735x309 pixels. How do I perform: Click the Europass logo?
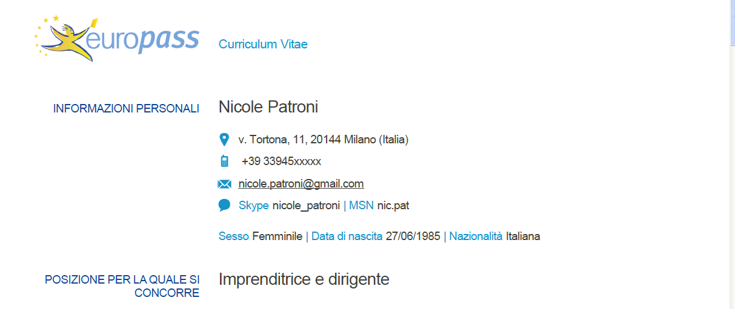tap(116, 38)
